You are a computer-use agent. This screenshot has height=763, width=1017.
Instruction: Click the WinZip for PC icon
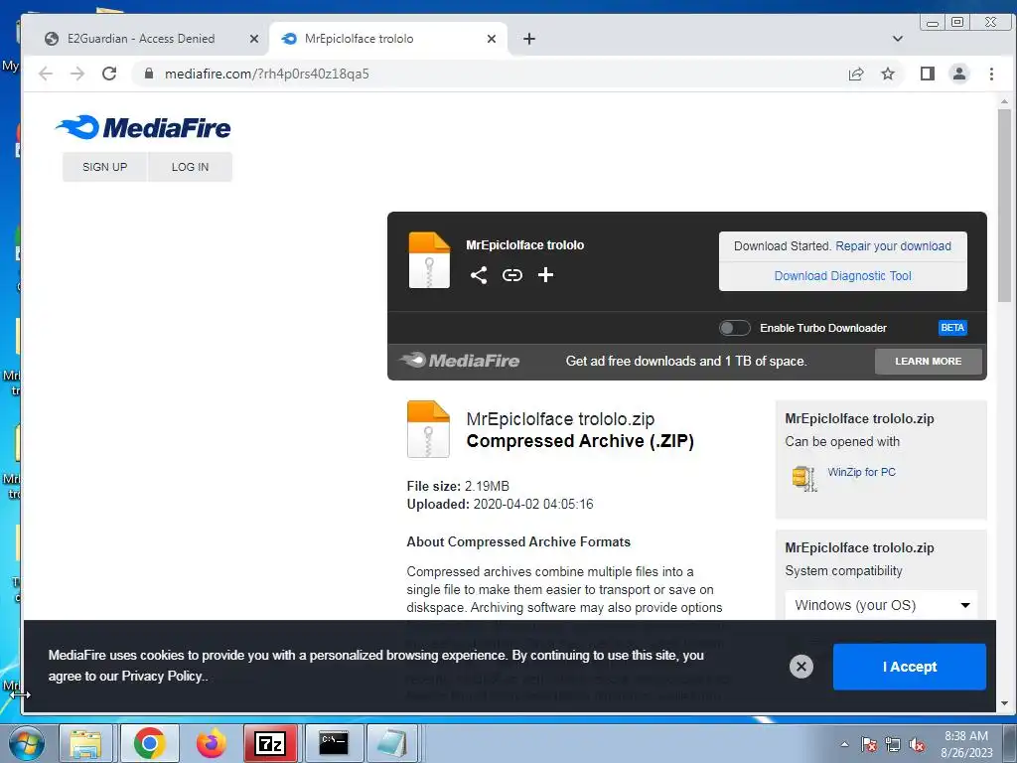tap(804, 479)
